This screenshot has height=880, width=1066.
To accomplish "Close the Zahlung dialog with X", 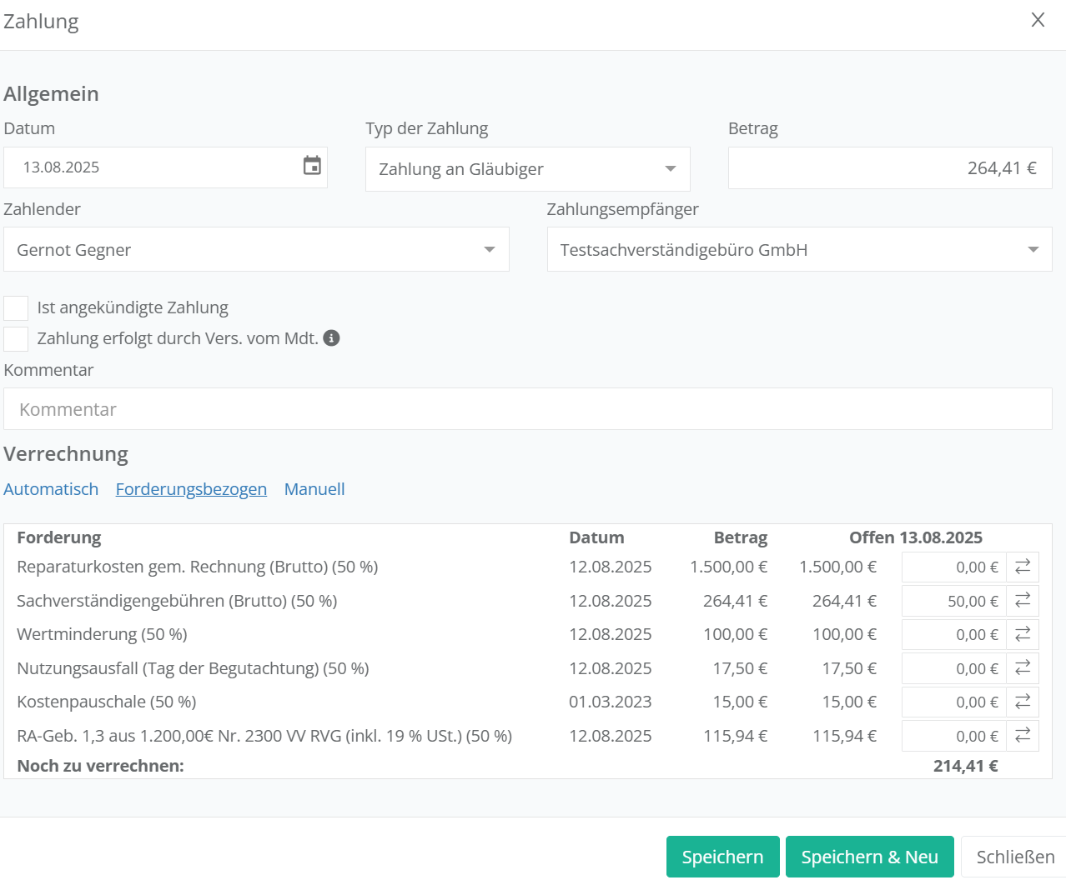I will 1038,20.
